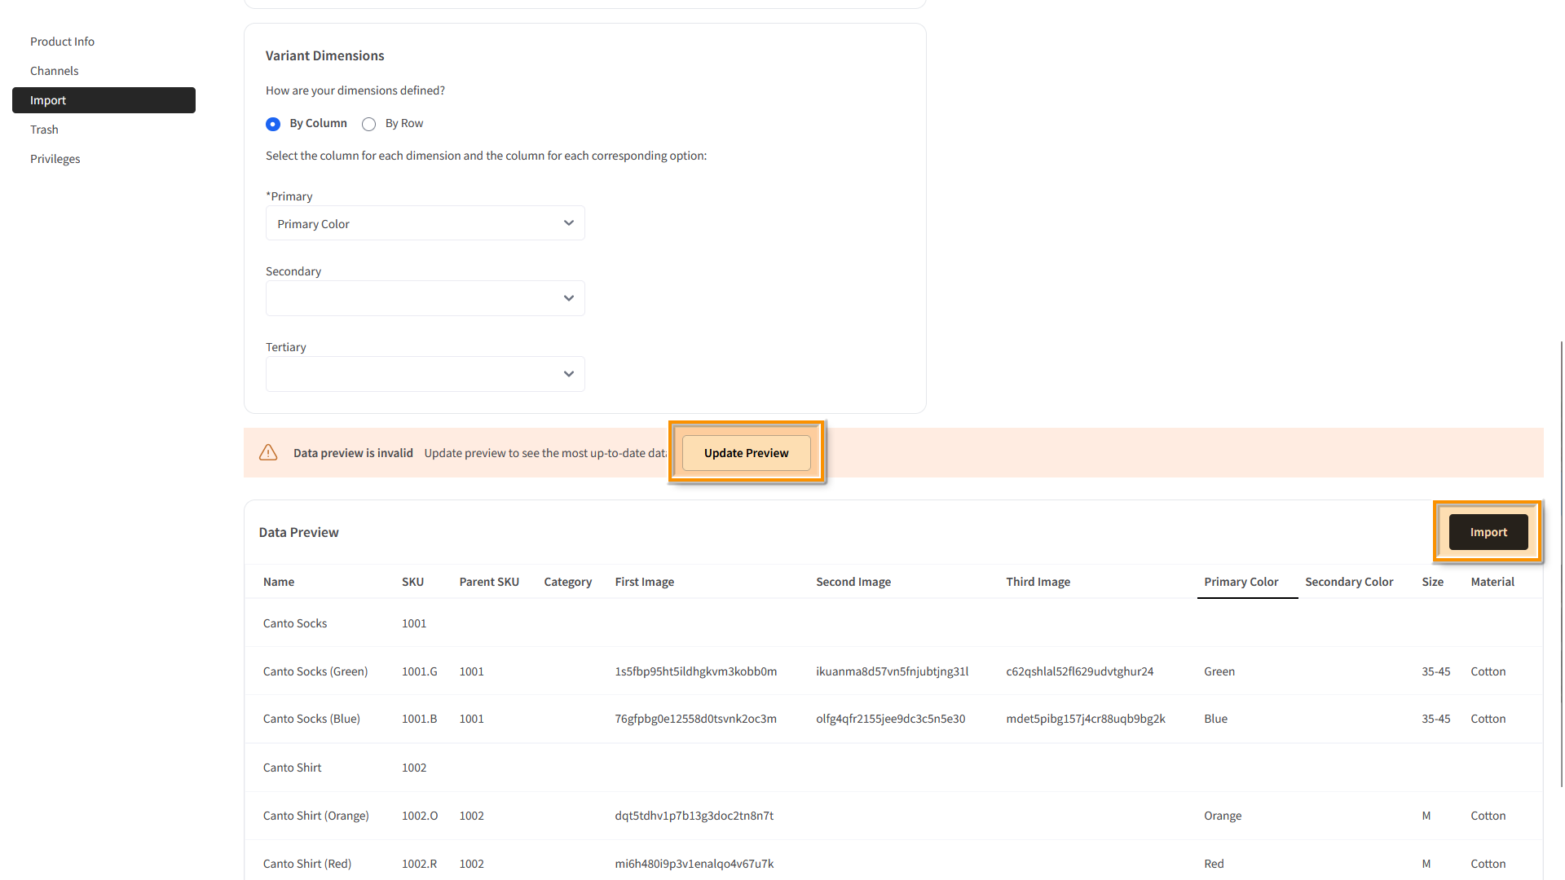The image size is (1565, 880).
Task: Expand the Secondary dimension dropdown
Action: [x=425, y=298]
